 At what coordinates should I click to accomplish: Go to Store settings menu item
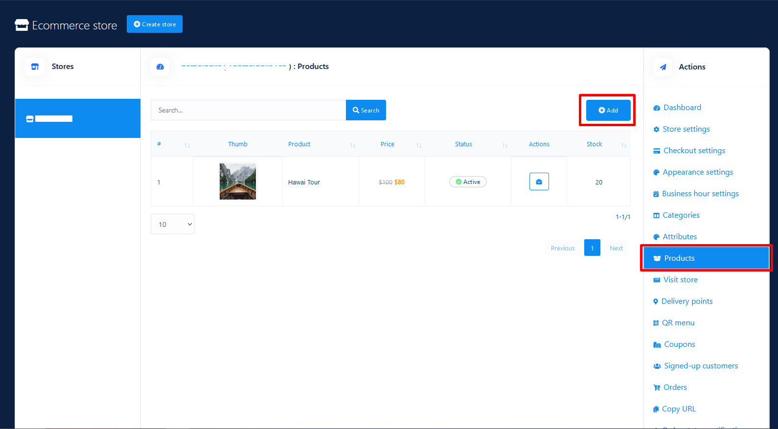(686, 129)
